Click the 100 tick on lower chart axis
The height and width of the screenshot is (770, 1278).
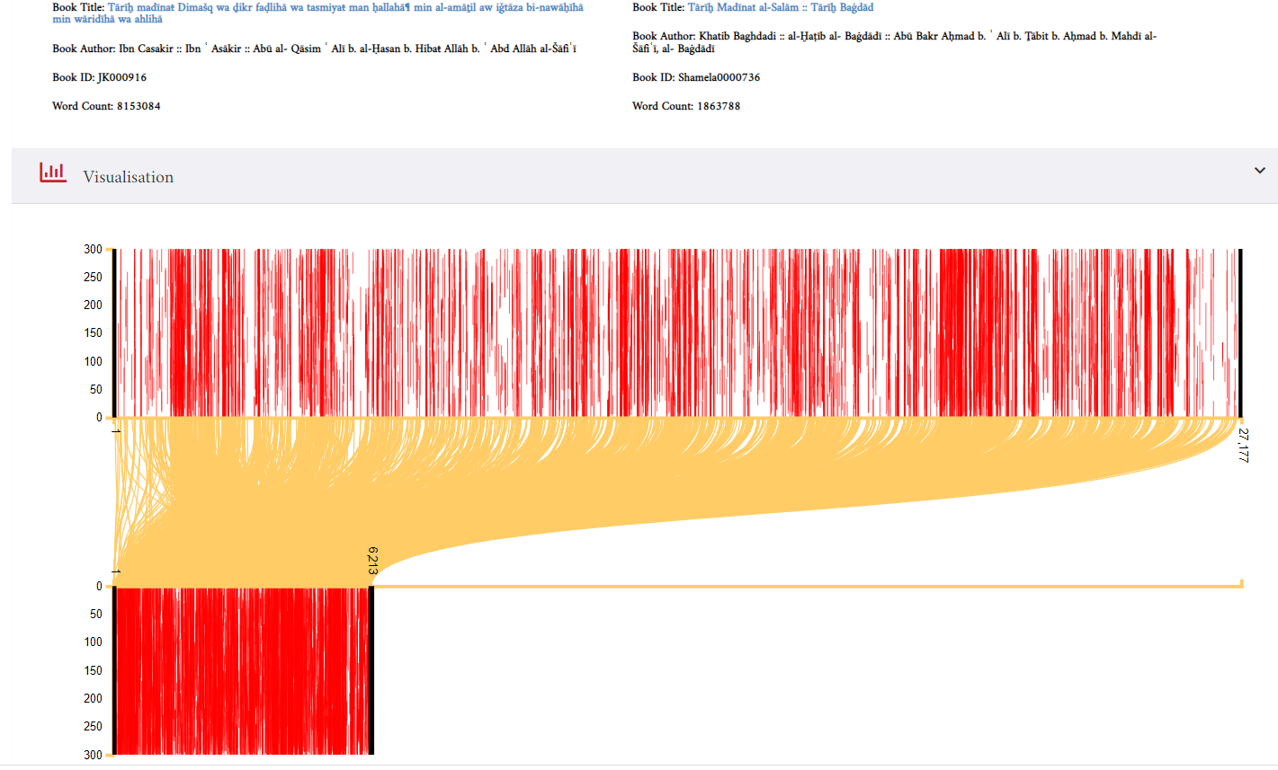pos(94,642)
